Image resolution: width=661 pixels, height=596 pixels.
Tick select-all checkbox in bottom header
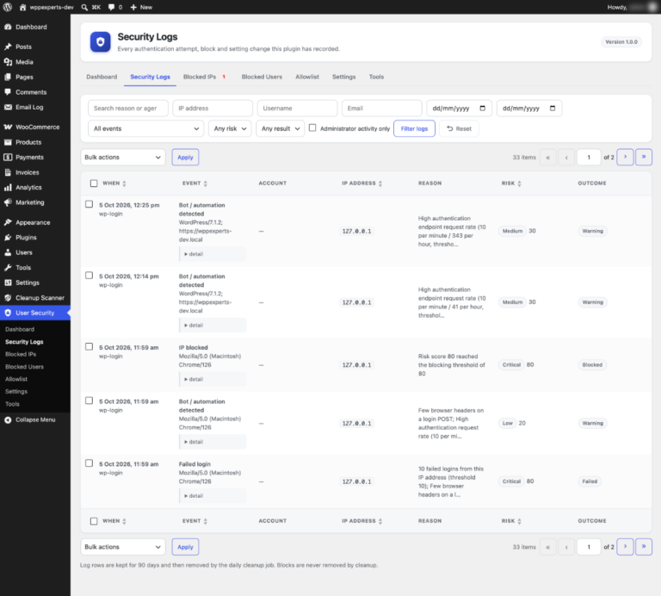tap(94, 521)
